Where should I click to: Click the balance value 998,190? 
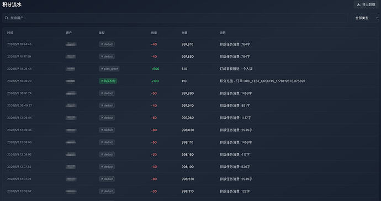click(188, 167)
